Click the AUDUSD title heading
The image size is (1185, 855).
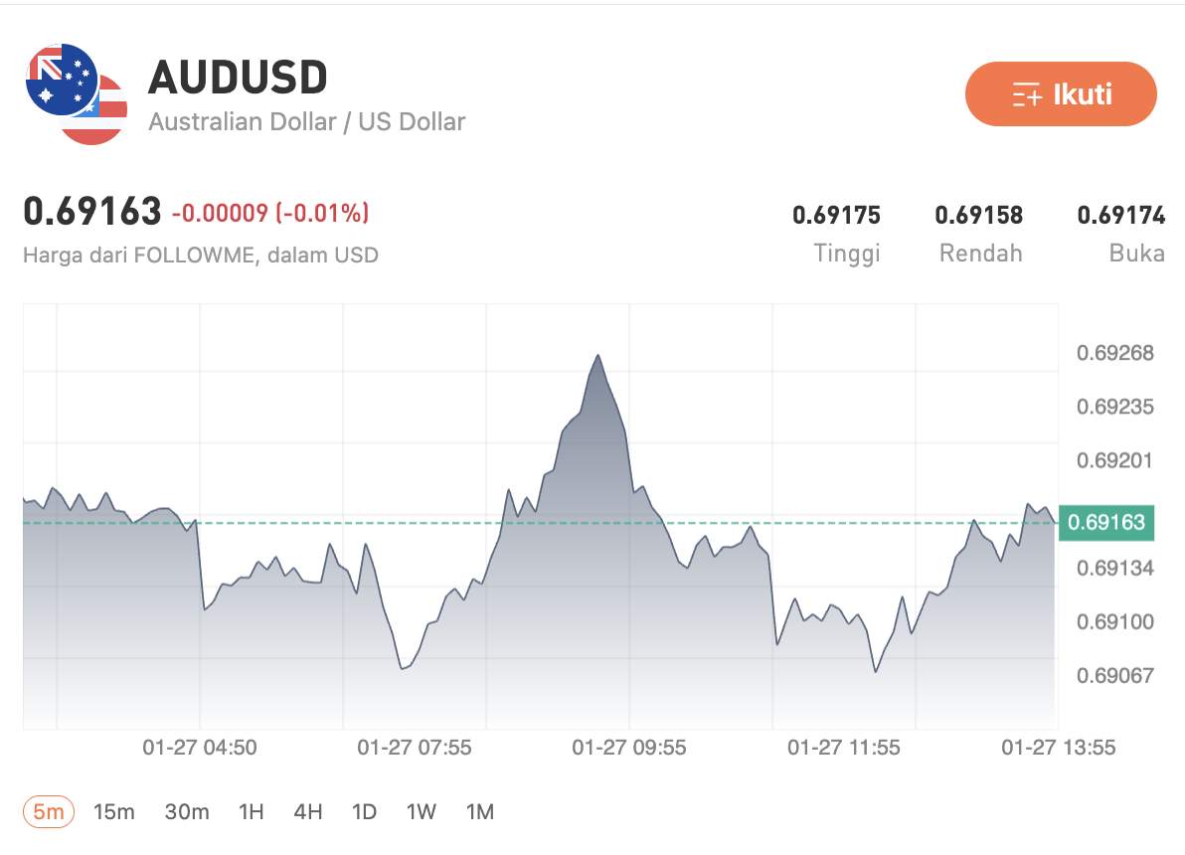click(239, 78)
